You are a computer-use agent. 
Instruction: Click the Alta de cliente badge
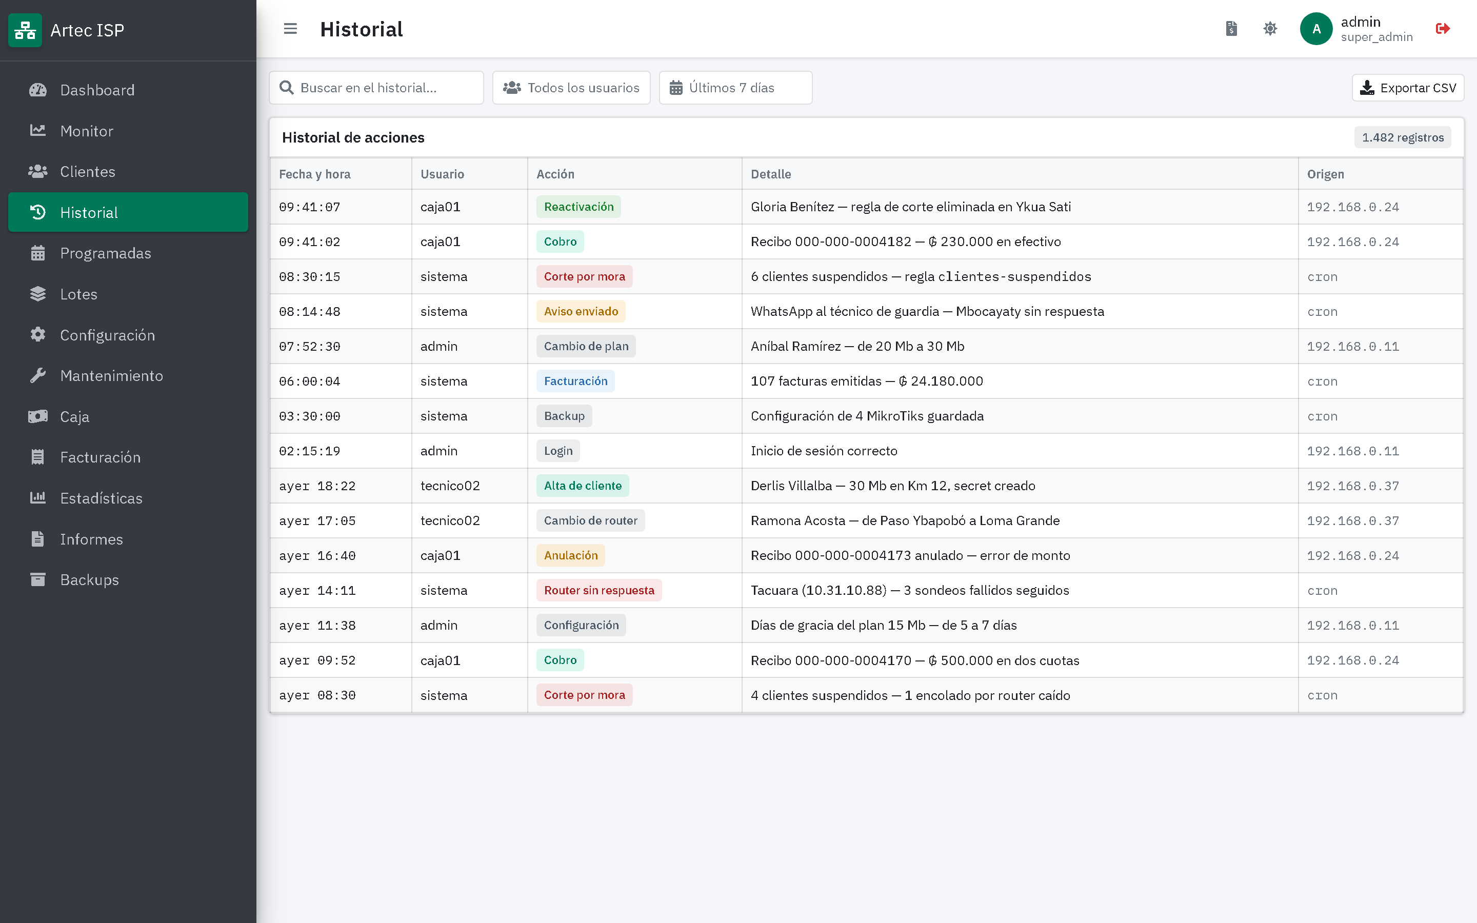(x=583, y=486)
